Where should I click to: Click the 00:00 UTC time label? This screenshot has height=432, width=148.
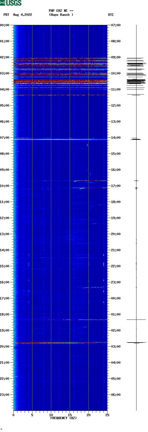[116, 298]
